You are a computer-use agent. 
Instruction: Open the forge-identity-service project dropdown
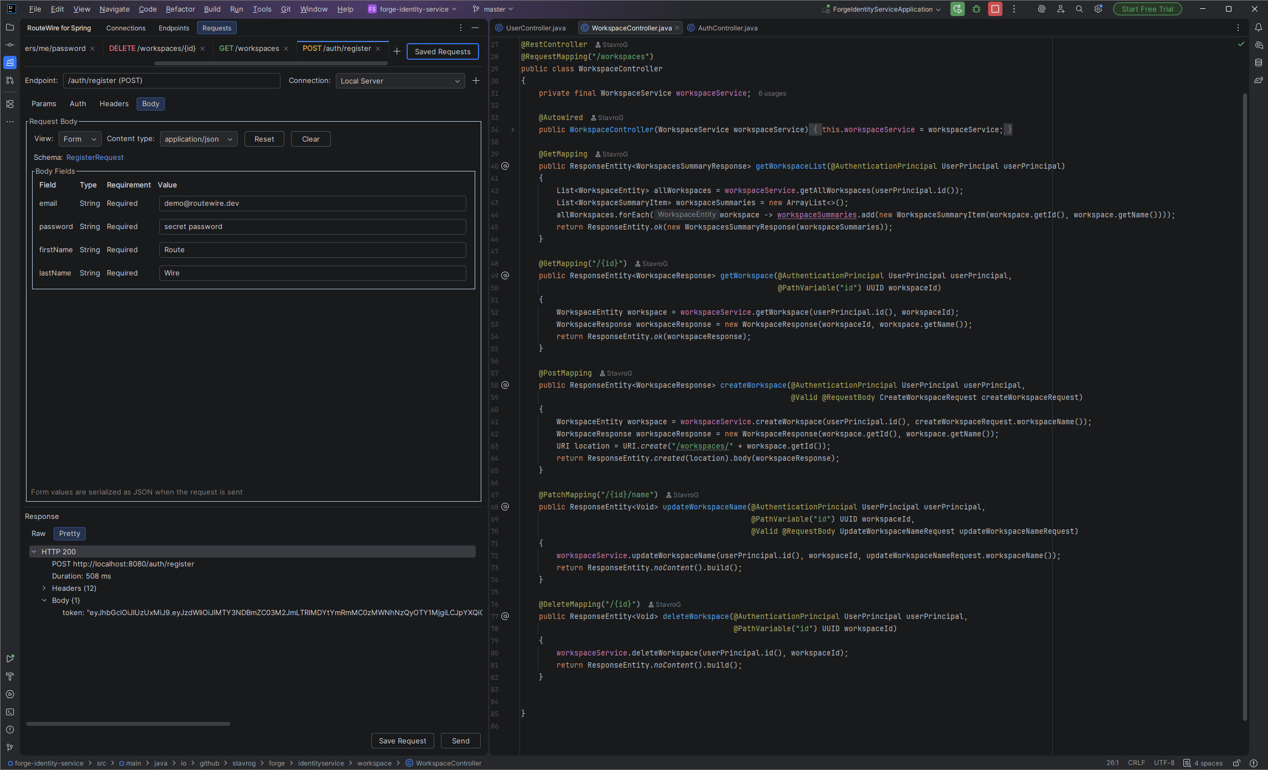pos(413,9)
